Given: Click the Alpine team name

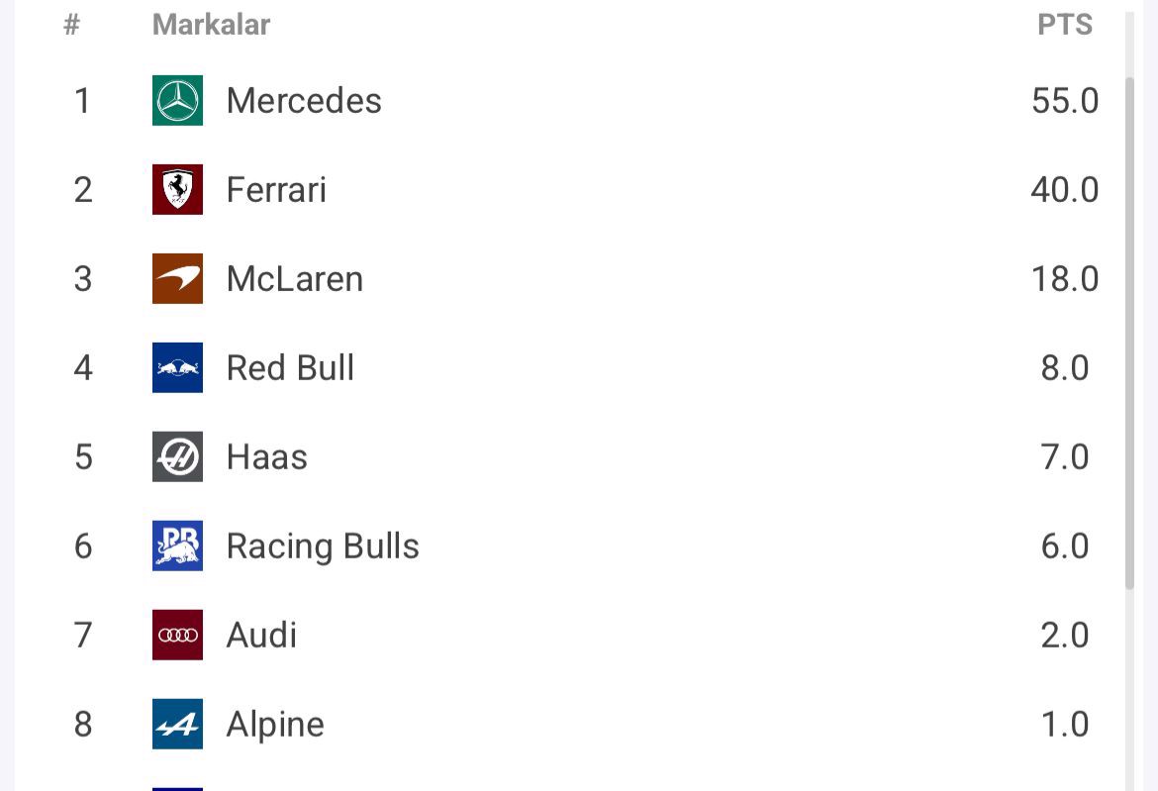Looking at the screenshot, I should pyautogui.click(x=275, y=725).
